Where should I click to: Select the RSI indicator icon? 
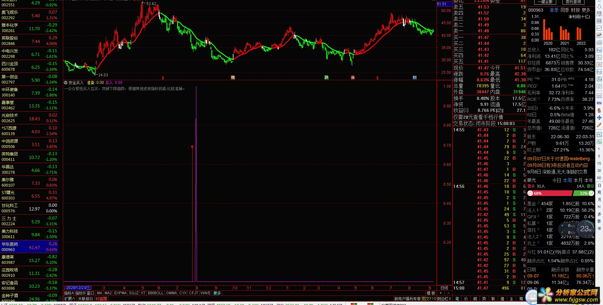pyautogui.click(x=599, y=103)
